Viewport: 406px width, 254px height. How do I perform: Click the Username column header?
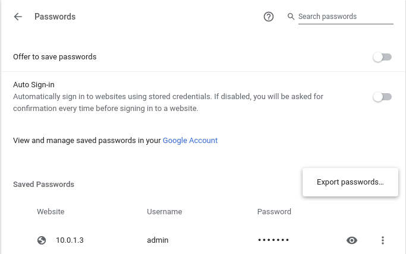click(165, 212)
